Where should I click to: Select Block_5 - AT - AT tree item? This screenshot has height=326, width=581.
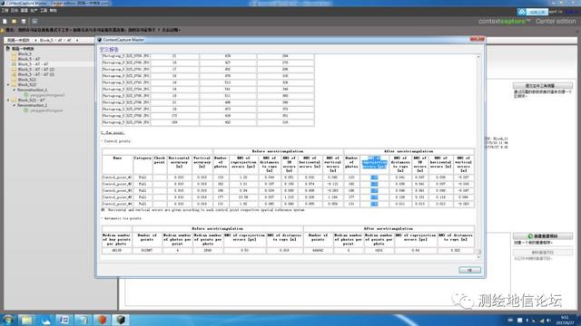click(33, 64)
